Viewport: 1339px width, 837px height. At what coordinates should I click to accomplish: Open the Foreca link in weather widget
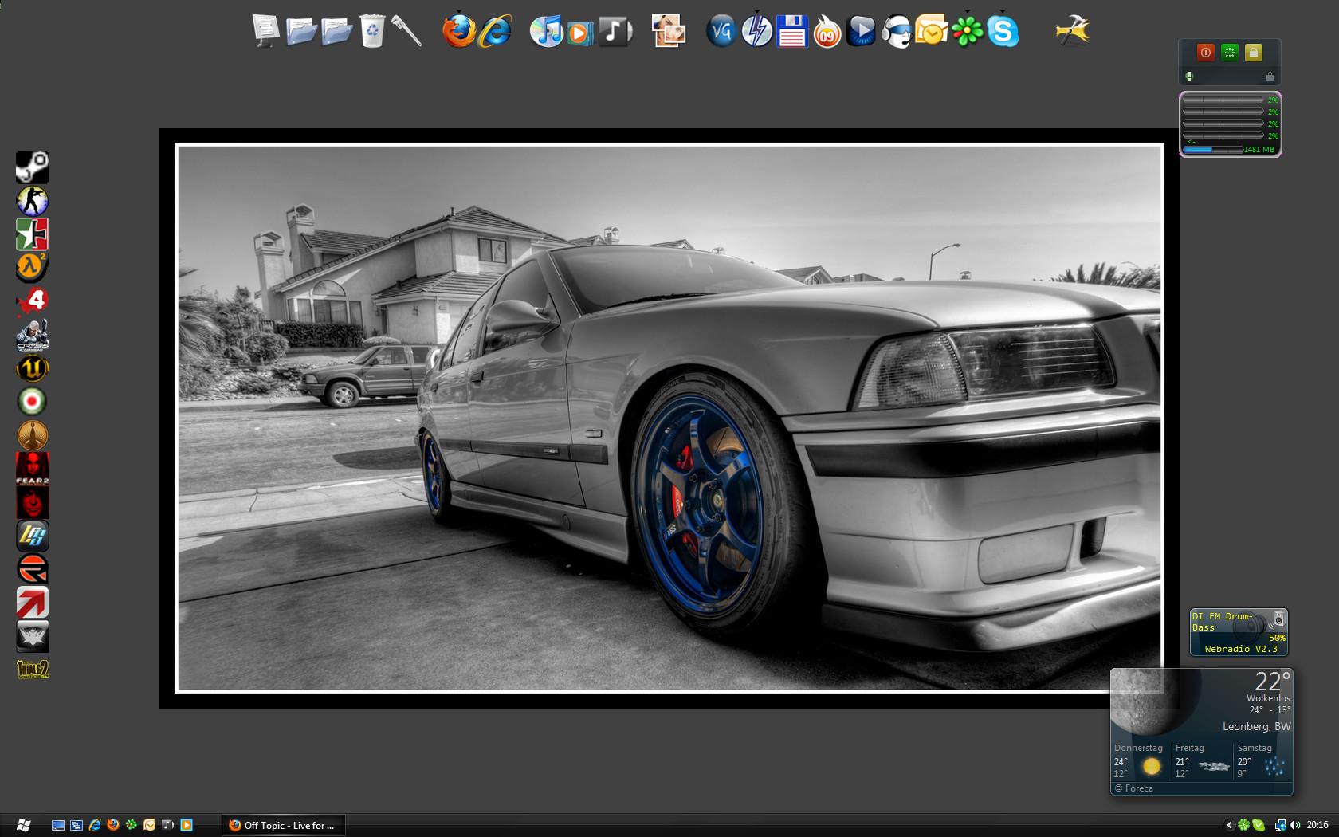click(x=1134, y=788)
